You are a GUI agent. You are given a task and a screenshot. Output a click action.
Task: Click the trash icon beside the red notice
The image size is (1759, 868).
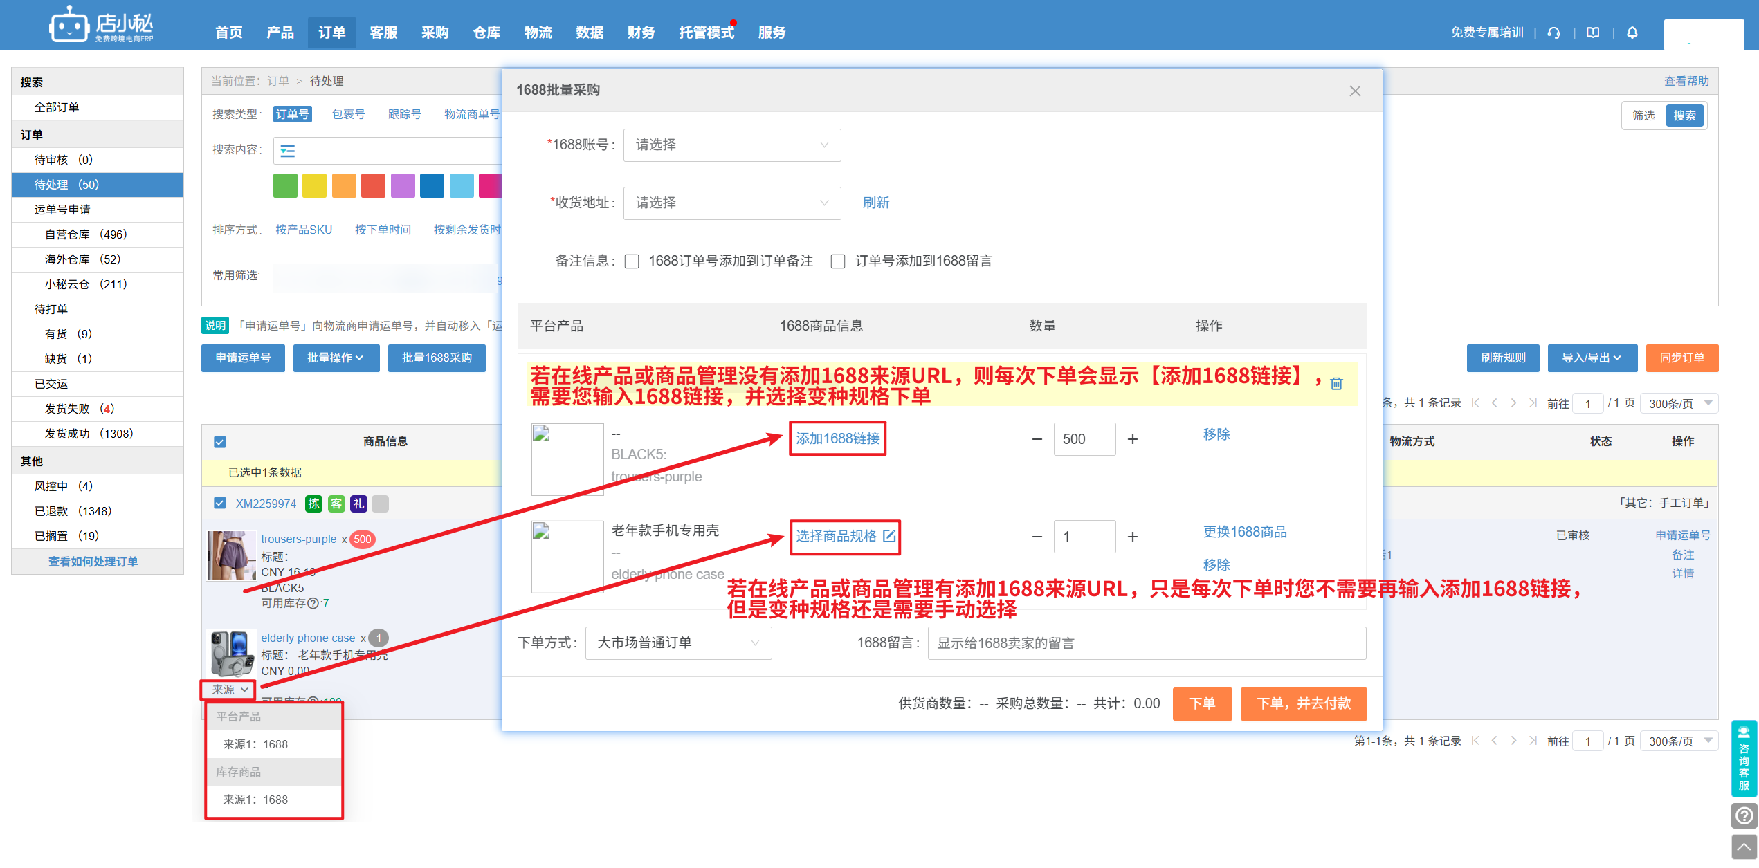coord(1336,383)
